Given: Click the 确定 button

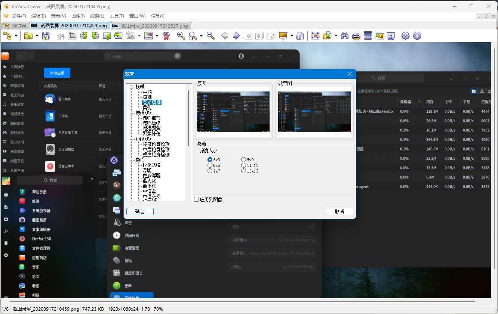Looking at the screenshot, I should [x=140, y=211].
